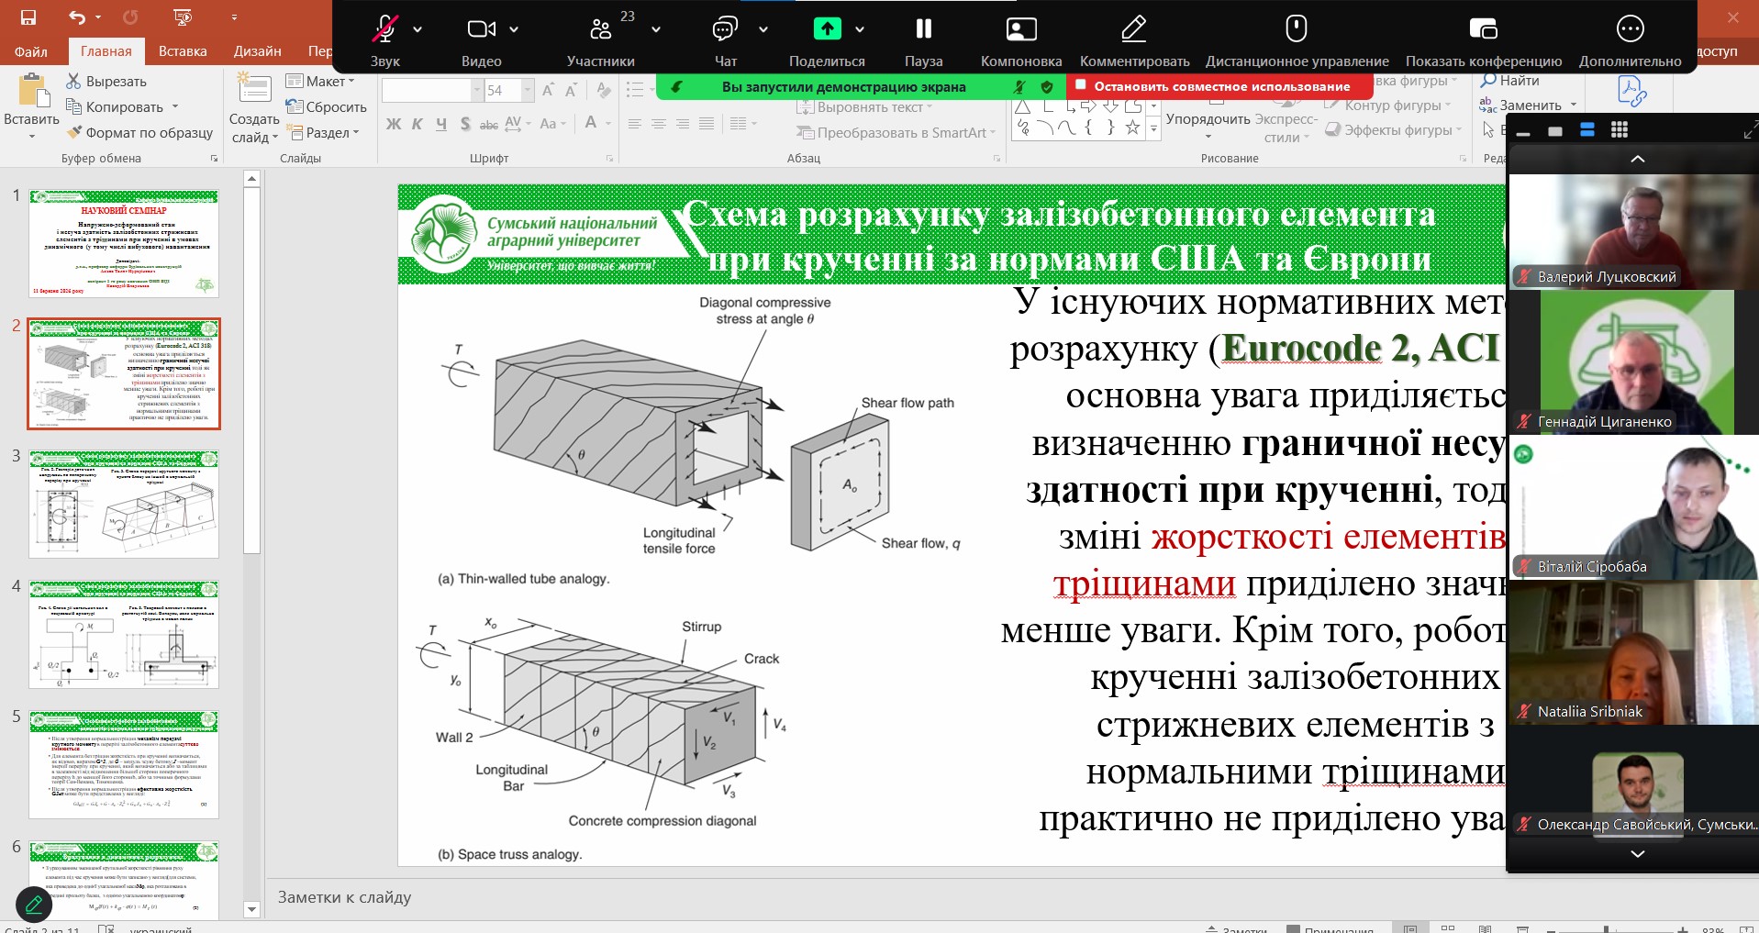The width and height of the screenshot is (1759, 933).
Task: Open the Дополнительно three-dots menu
Action: [x=1630, y=30]
